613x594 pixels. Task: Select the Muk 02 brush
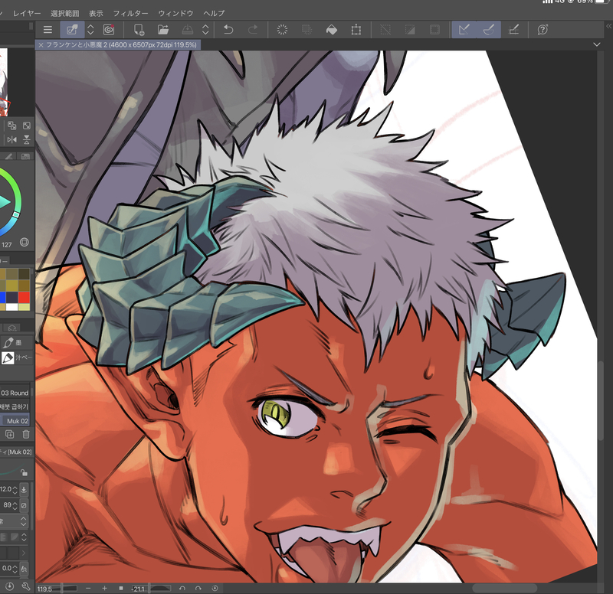click(15, 420)
